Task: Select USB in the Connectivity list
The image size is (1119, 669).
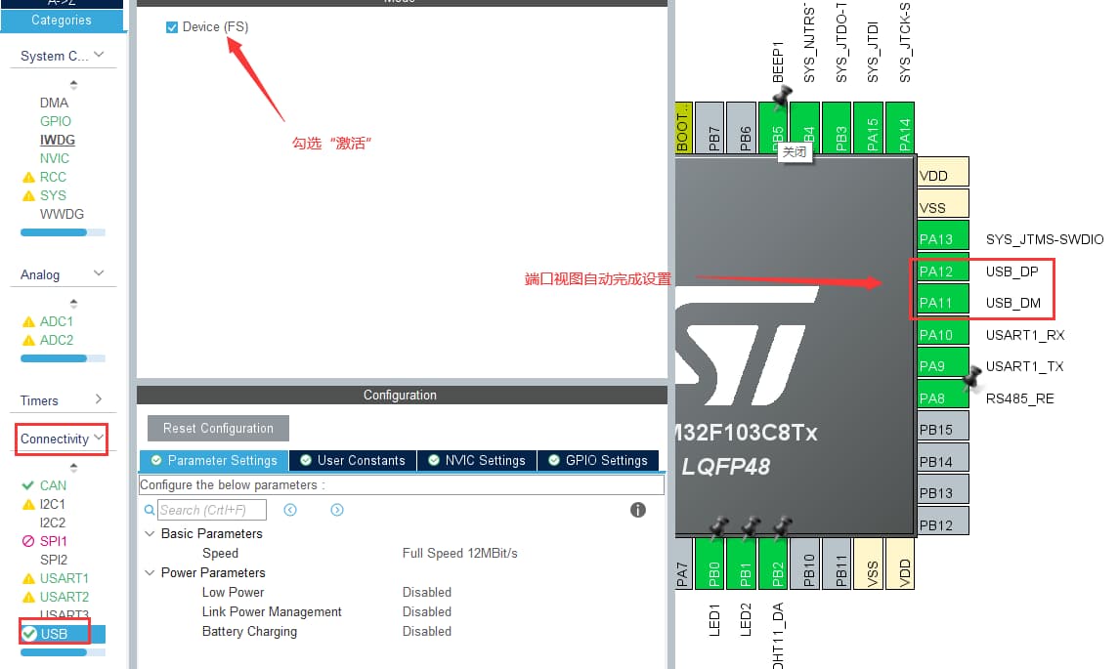Action: 55,634
